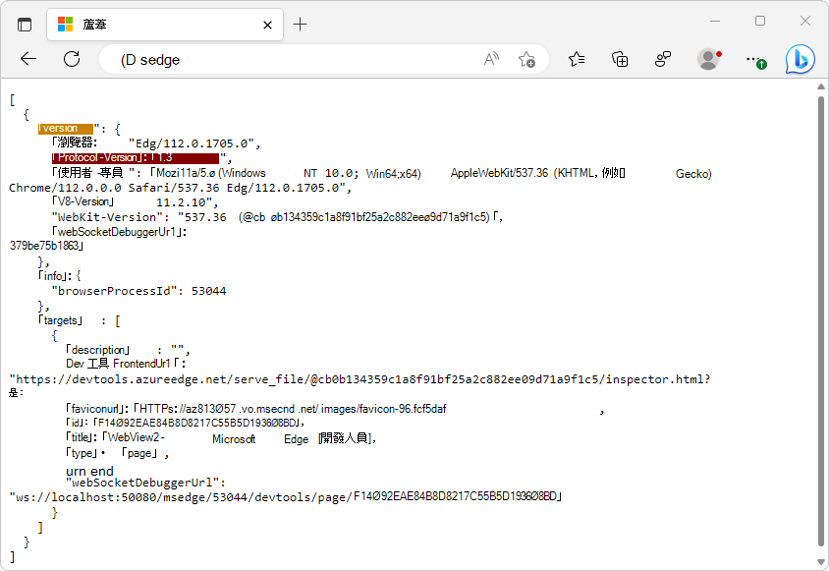Refresh the page with the reload icon

(x=72, y=59)
